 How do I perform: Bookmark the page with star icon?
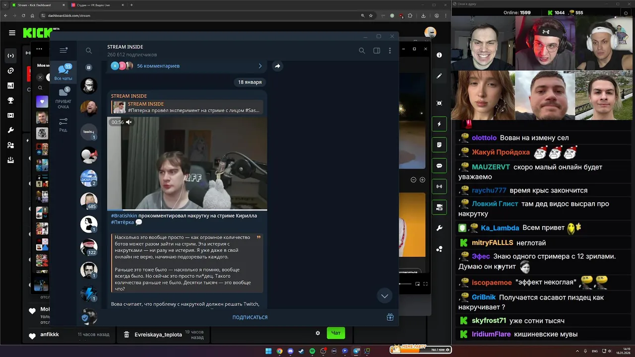coord(371,15)
